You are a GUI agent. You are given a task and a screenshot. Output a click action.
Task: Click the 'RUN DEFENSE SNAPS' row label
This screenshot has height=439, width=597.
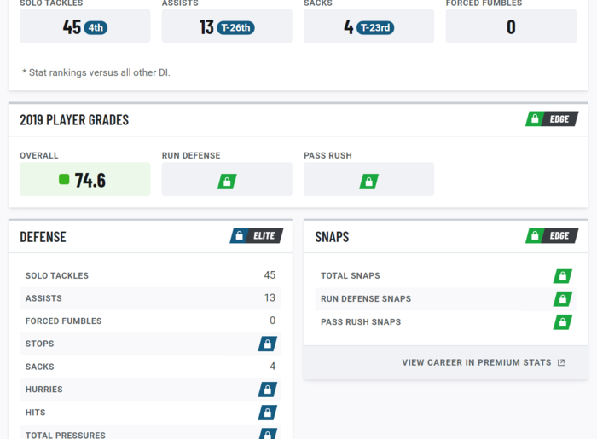click(x=366, y=299)
